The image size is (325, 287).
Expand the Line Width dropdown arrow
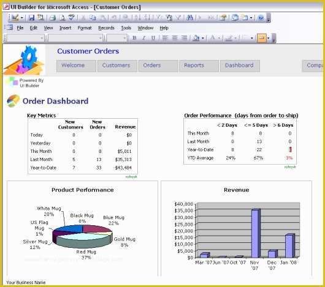coord(251,39)
